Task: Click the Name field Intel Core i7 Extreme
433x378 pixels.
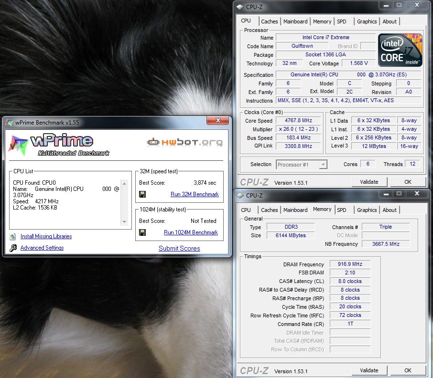Action: pyautogui.click(x=325, y=38)
